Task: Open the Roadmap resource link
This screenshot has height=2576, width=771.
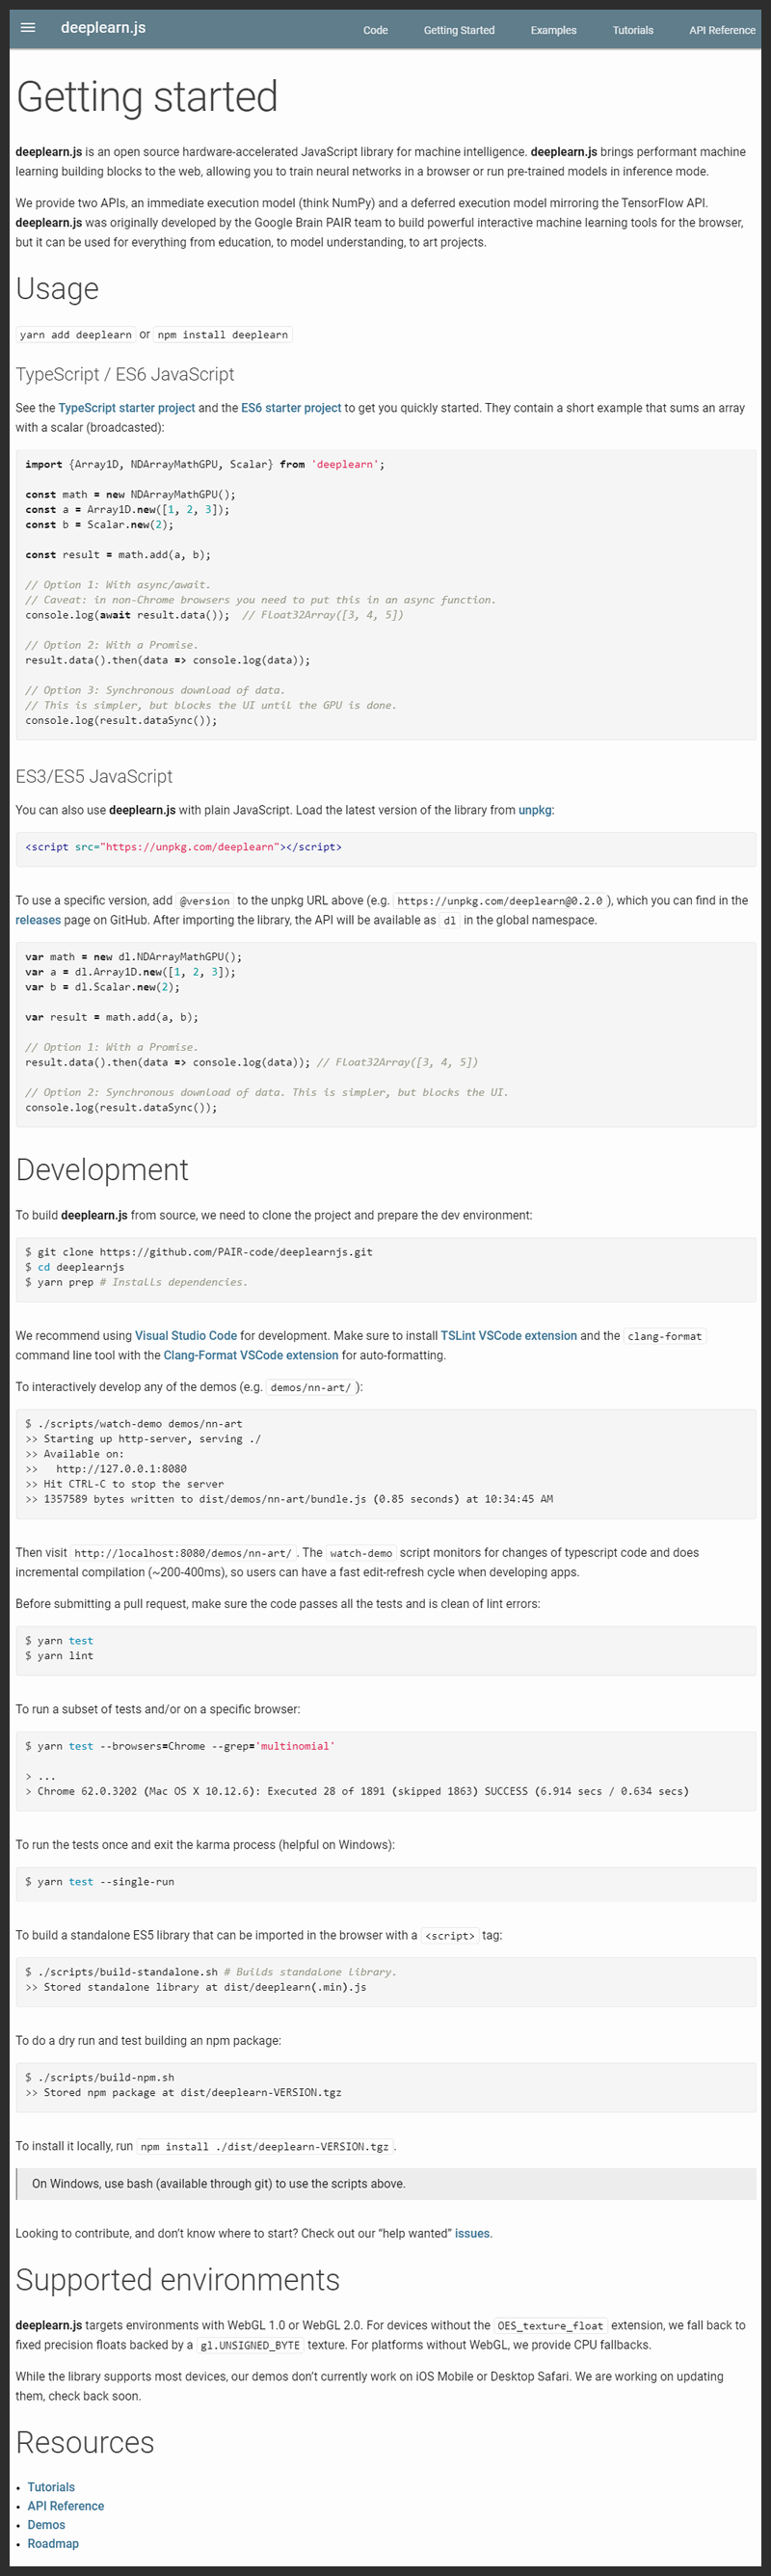Action: pyautogui.click(x=53, y=2543)
